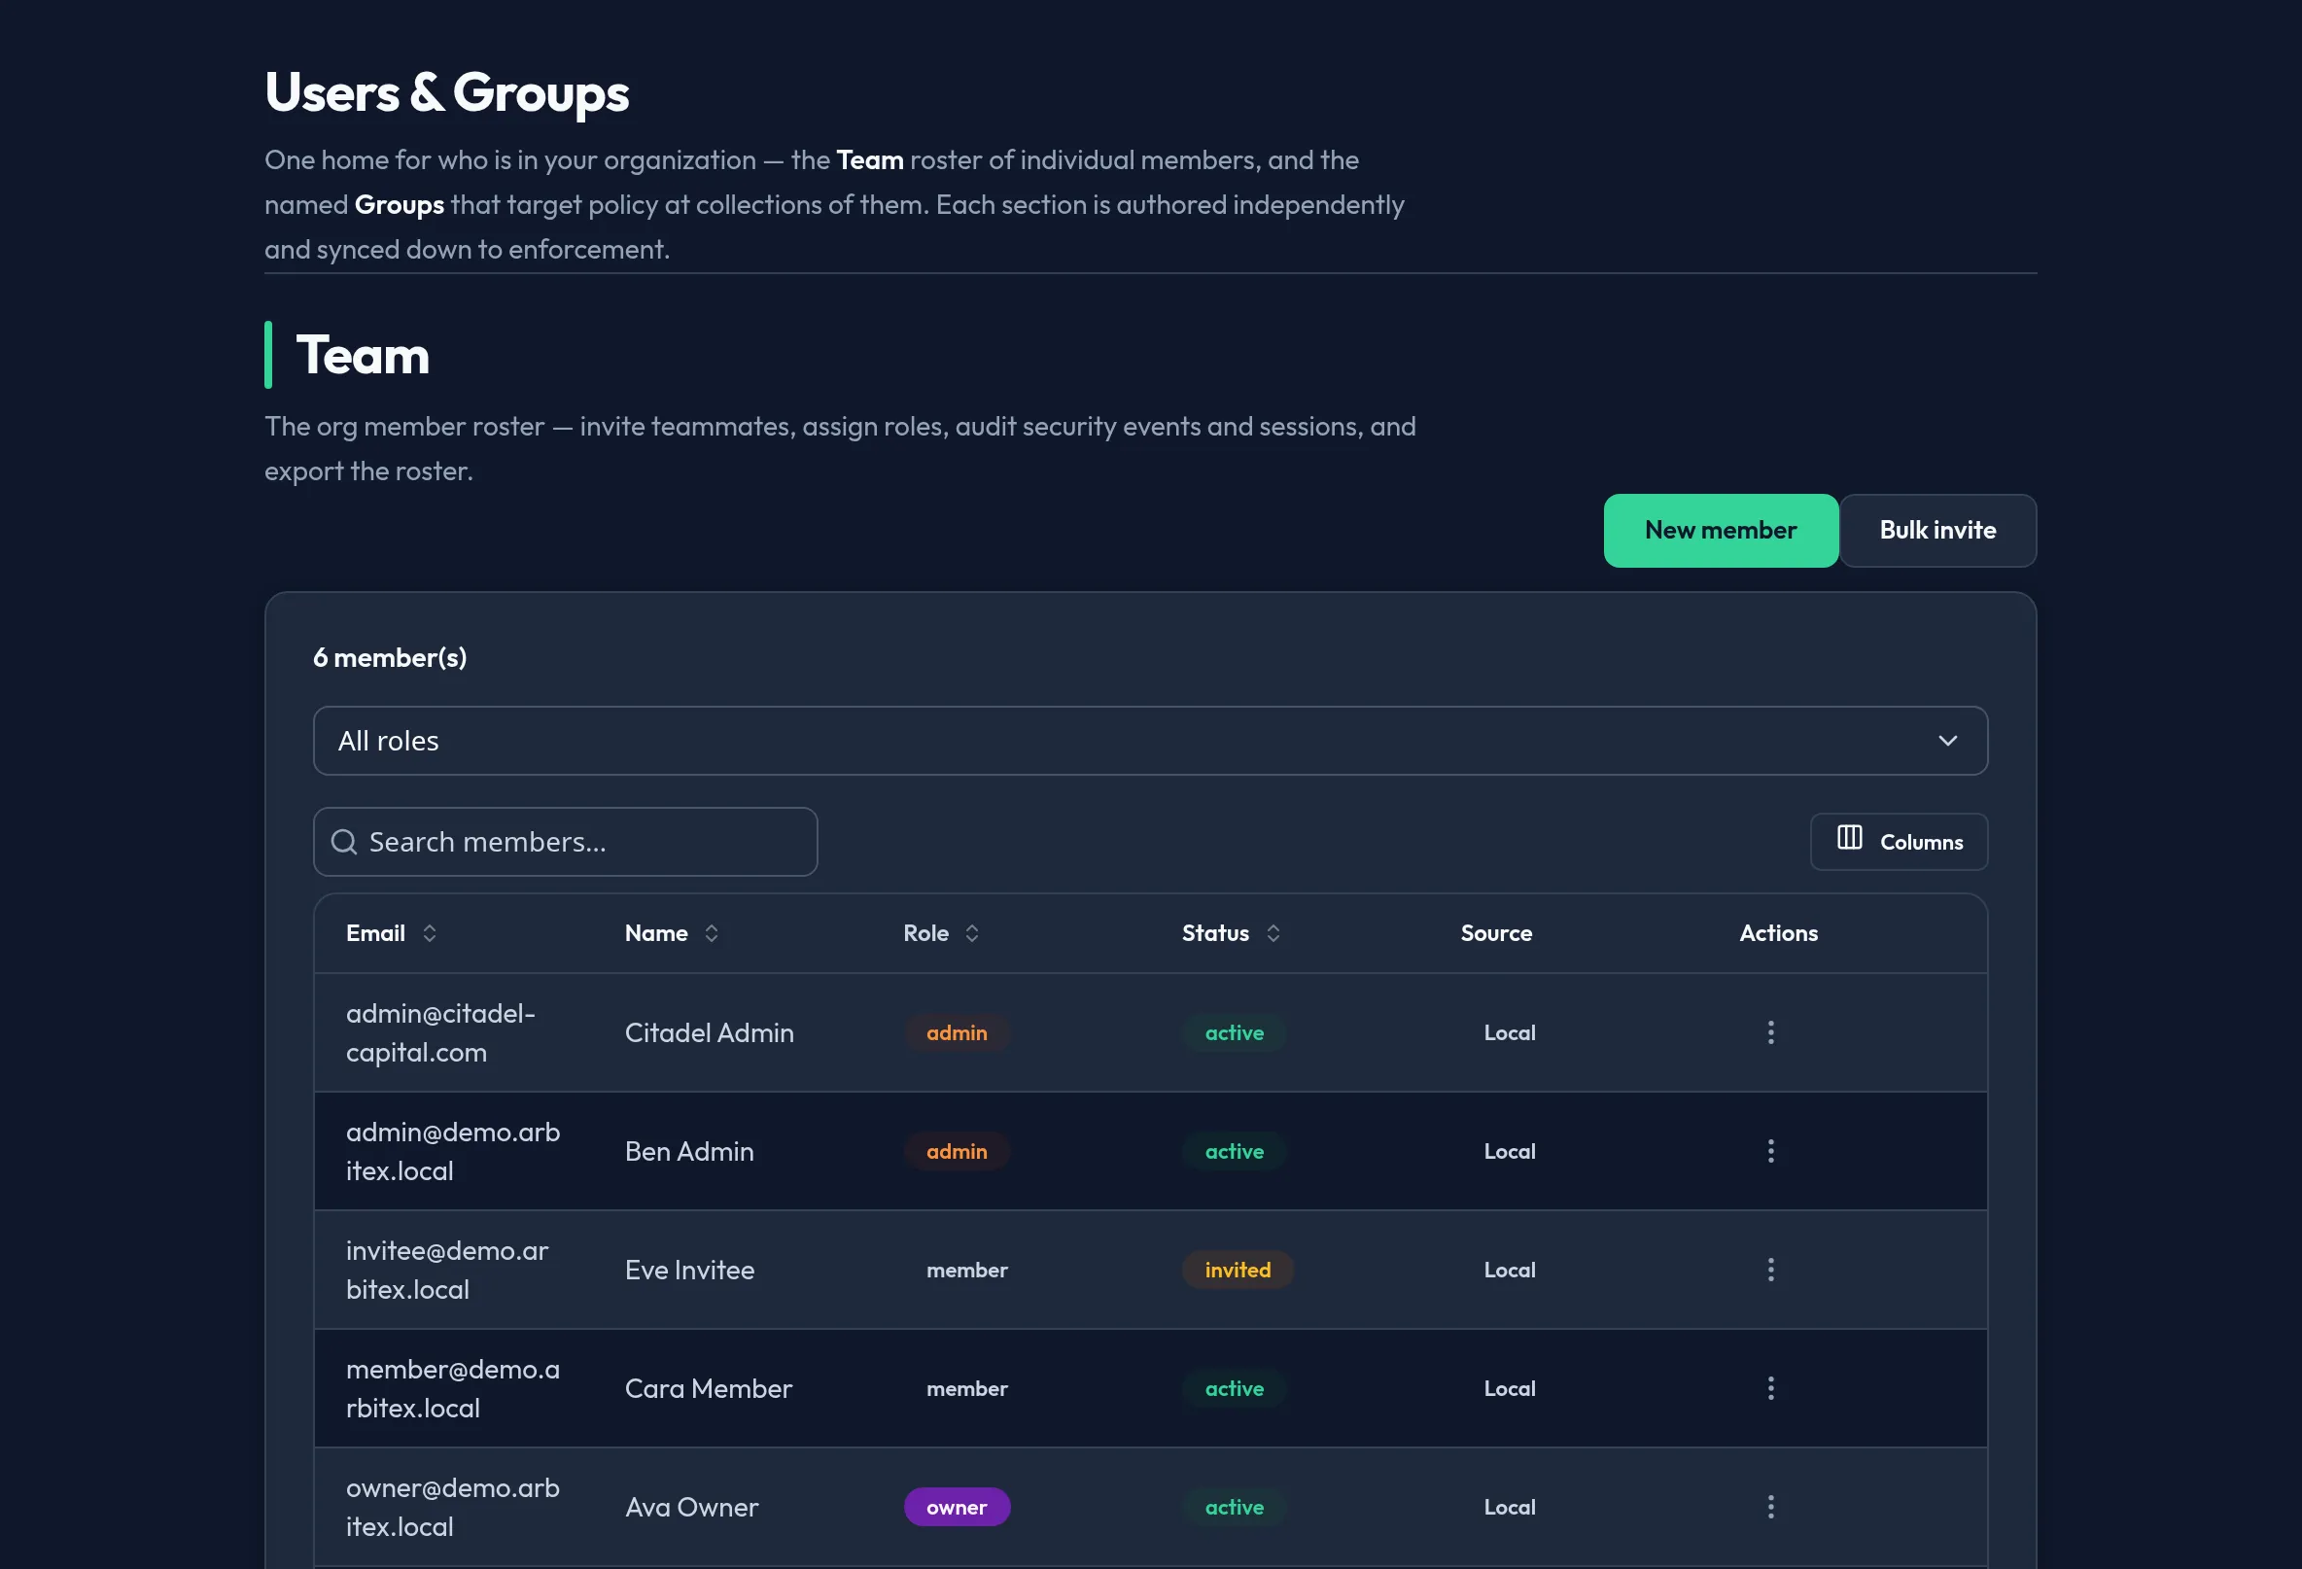Screen dimensions: 2302x1569
Task: Open the All roles filter dropdown
Action: 1150,741
